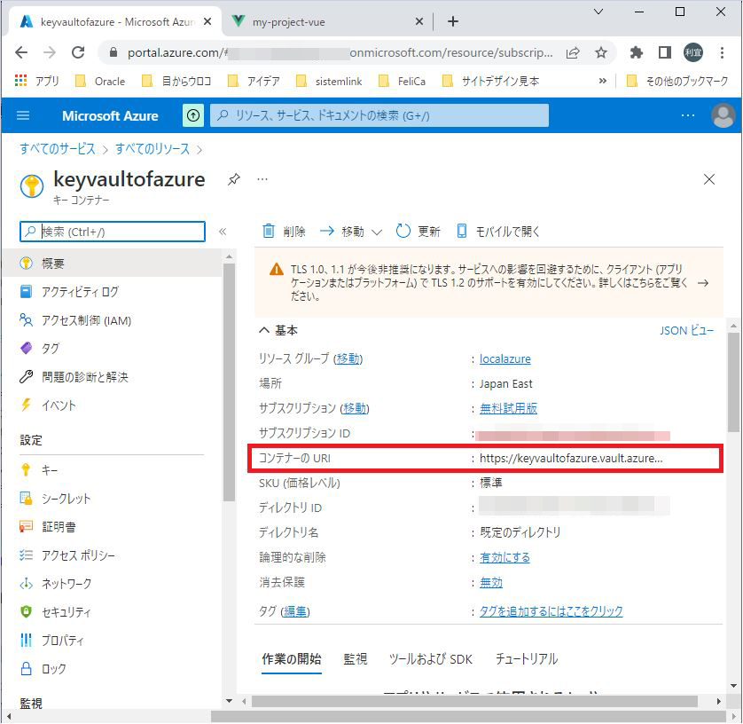Open the header ellipsis more options
The height and width of the screenshot is (724, 743).
687,115
